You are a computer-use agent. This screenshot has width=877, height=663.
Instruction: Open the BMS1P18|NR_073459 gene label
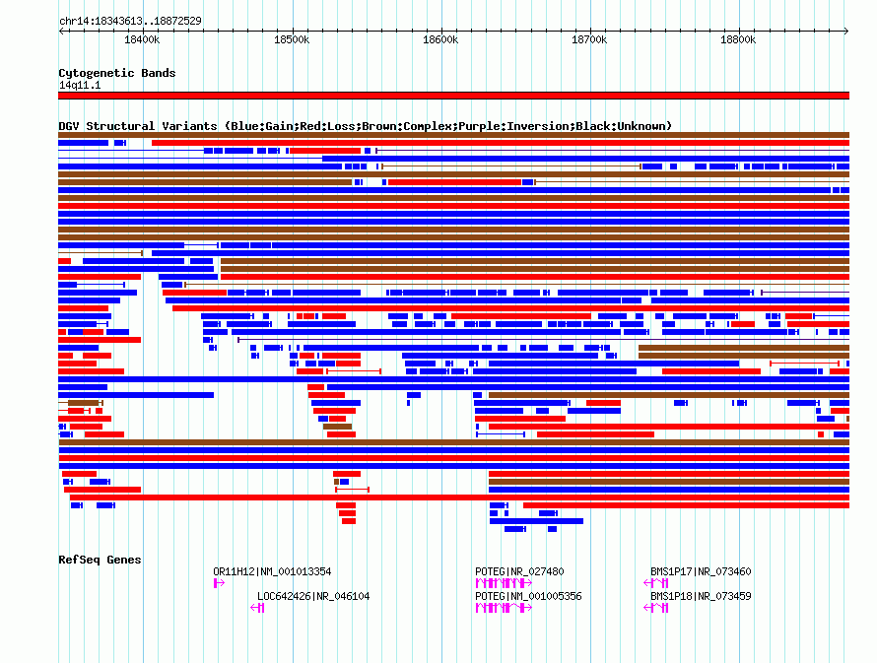click(x=701, y=596)
